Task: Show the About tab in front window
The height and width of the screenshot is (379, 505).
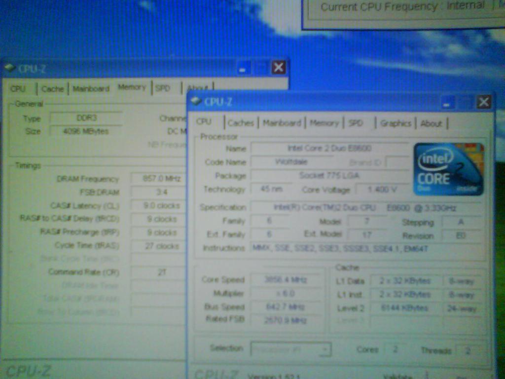Action: coord(431,123)
